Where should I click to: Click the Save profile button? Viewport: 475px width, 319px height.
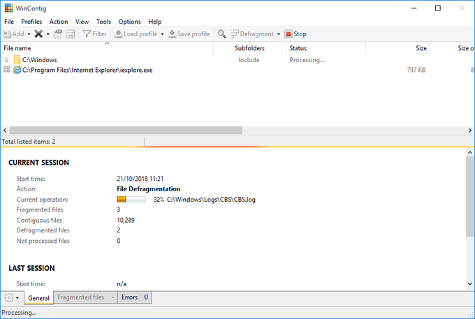click(189, 34)
